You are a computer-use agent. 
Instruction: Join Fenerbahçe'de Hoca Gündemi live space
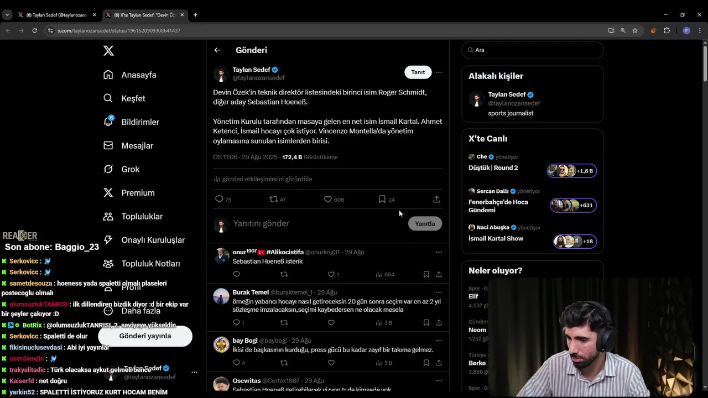tap(532, 201)
